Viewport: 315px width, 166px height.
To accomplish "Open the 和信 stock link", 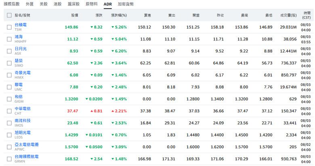I will (19, 97).
